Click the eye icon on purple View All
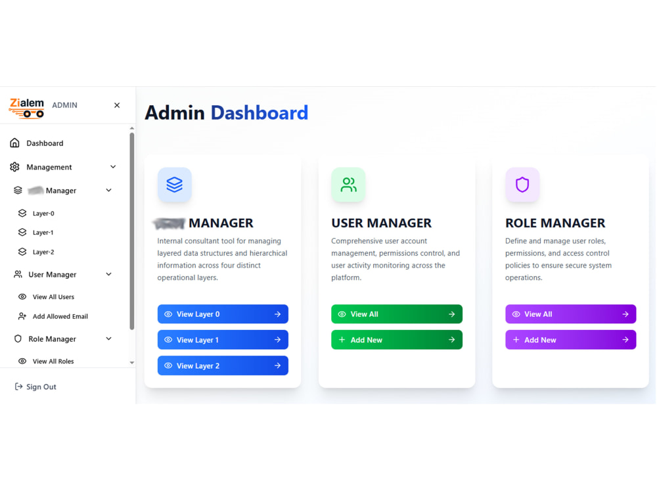Image resolution: width=657 pixels, height=493 pixels. pyautogui.click(x=516, y=314)
